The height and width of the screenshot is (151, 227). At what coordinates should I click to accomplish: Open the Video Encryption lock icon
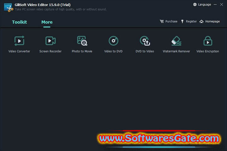[x=208, y=41]
